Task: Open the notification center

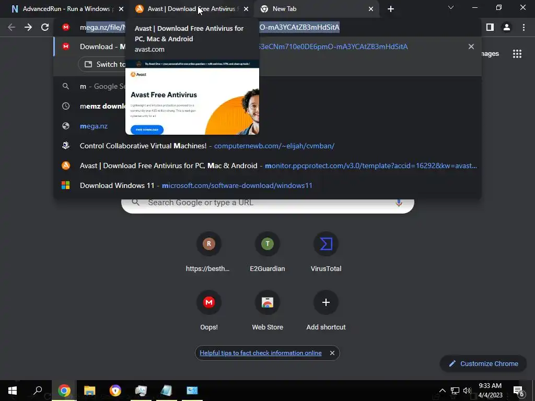Action: 519,391
